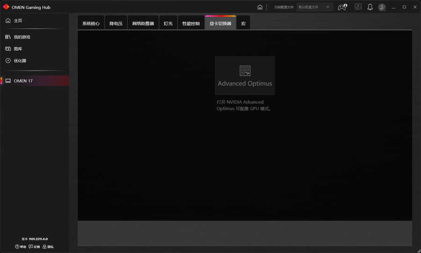421x253 pixels.
Task: Click the user avatar icon
Action: pos(382,7)
